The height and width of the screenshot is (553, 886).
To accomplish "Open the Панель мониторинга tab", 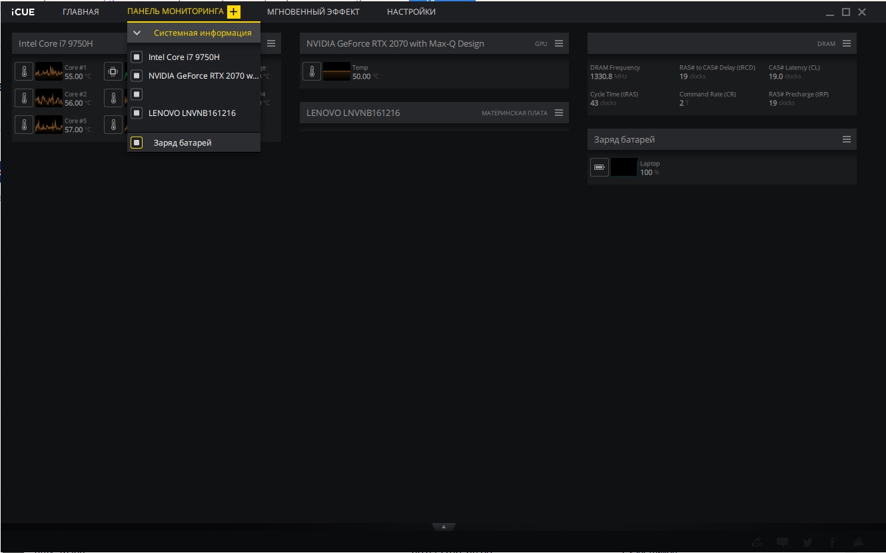I will pyautogui.click(x=176, y=12).
